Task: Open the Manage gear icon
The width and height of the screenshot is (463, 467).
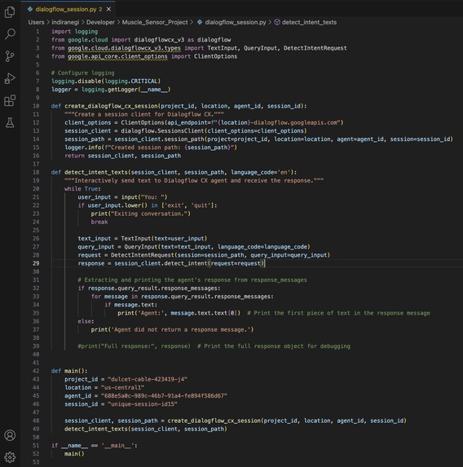Action: pos(10,457)
